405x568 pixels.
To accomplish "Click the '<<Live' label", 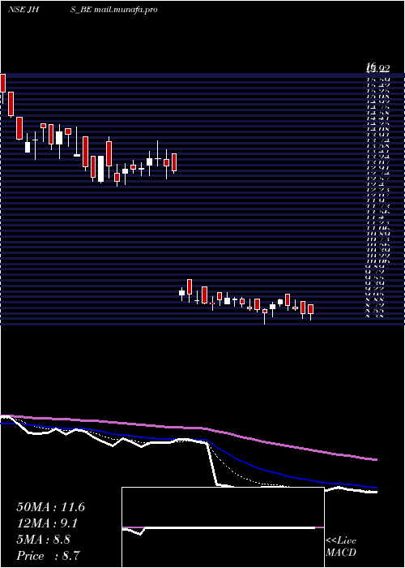I will (x=341, y=541).
